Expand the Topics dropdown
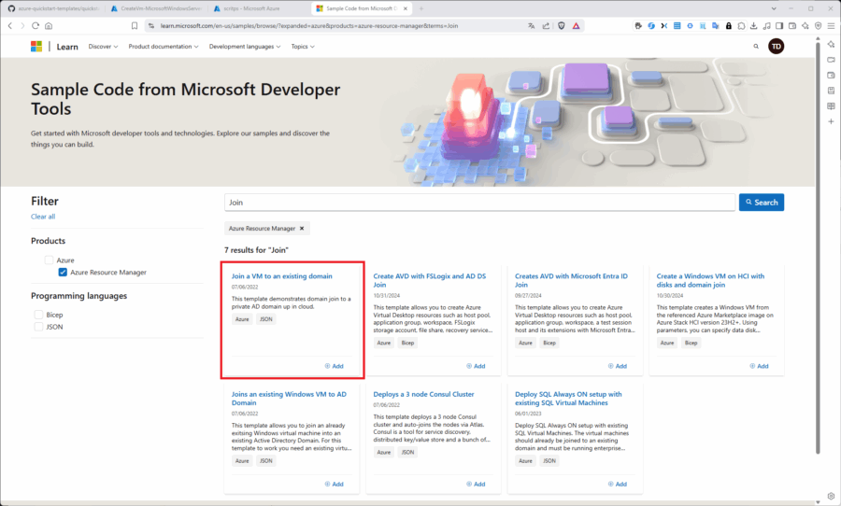 pos(303,47)
